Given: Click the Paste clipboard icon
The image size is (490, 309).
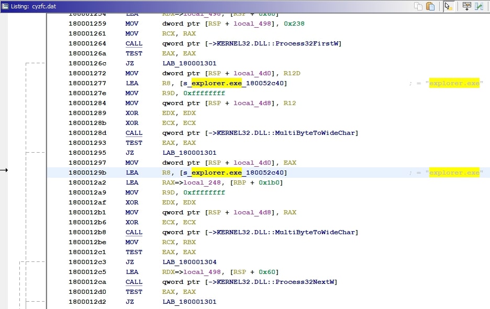Looking at the screenshot, I should pyautogui.click(x=430, y=6).
